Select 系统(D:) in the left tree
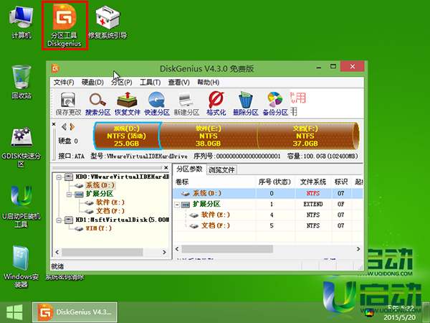Image resolution: width=430 pixels, height=323 pixels. point(100,185)
